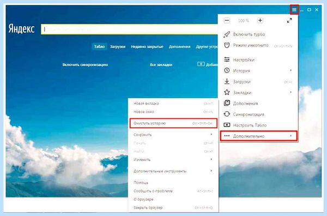The image size is (327, 216).
Task: Switch to the 'Табло' tab
Action: (99, 46)
